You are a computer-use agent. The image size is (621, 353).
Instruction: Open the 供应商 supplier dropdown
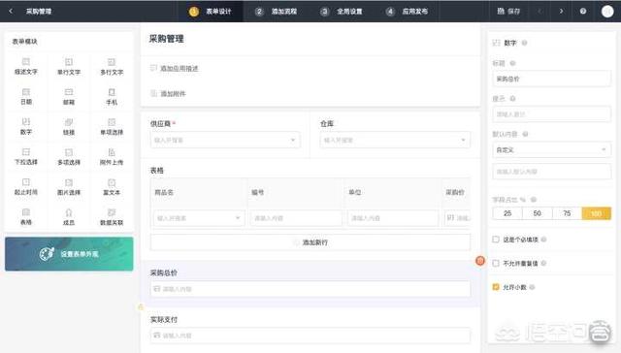click(x=225, y=140)
